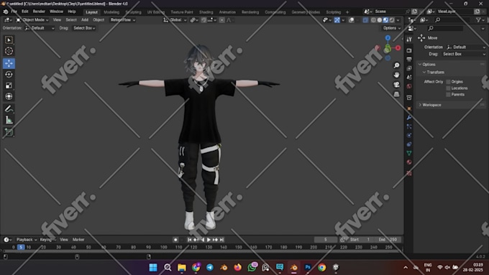Select the Annotate tool
The width and height of the screenshot is (489, 275).
(x=9, y=108)
